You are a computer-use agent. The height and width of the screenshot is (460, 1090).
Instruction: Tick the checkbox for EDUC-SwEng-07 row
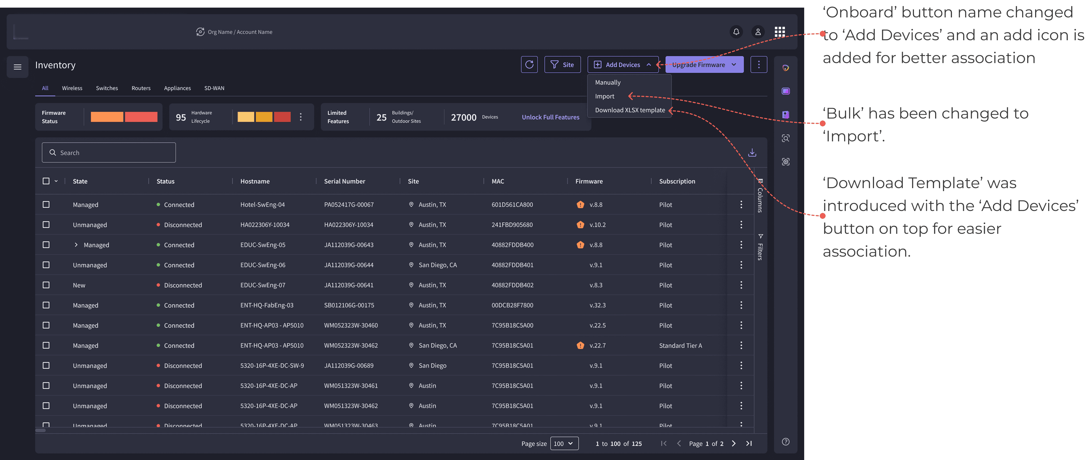coord(46,285)
